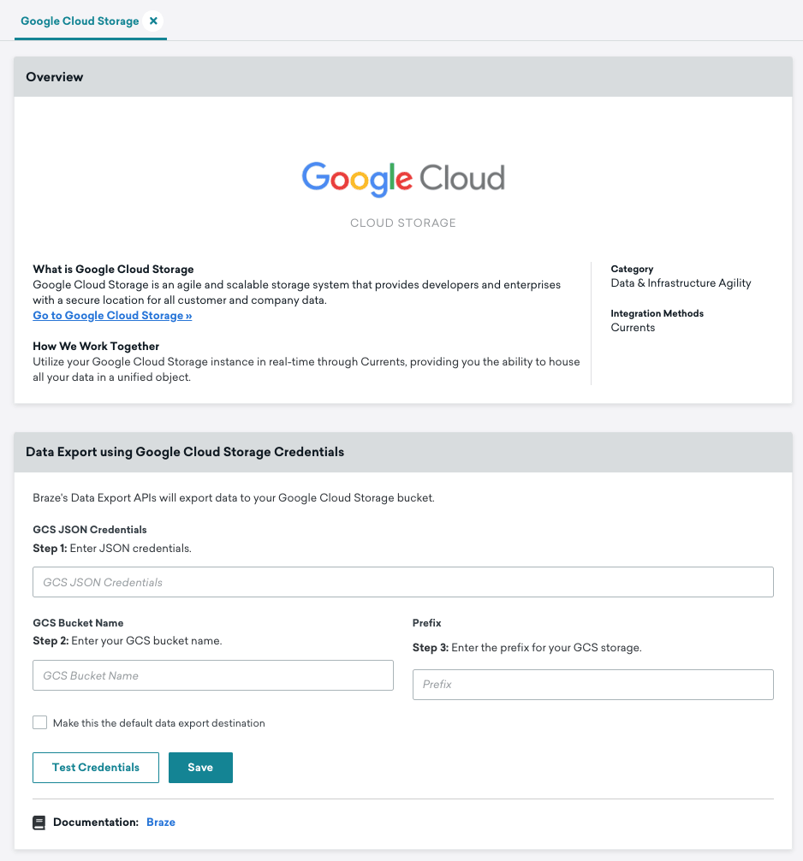Image resolution: width=803 pixels, height=861 pixels.
Task: Select the Category label text
Action: 631,269
